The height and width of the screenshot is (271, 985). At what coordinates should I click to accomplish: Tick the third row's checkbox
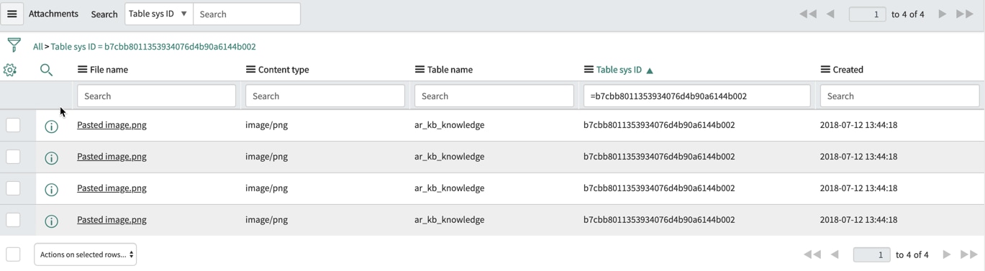[13, 188]
